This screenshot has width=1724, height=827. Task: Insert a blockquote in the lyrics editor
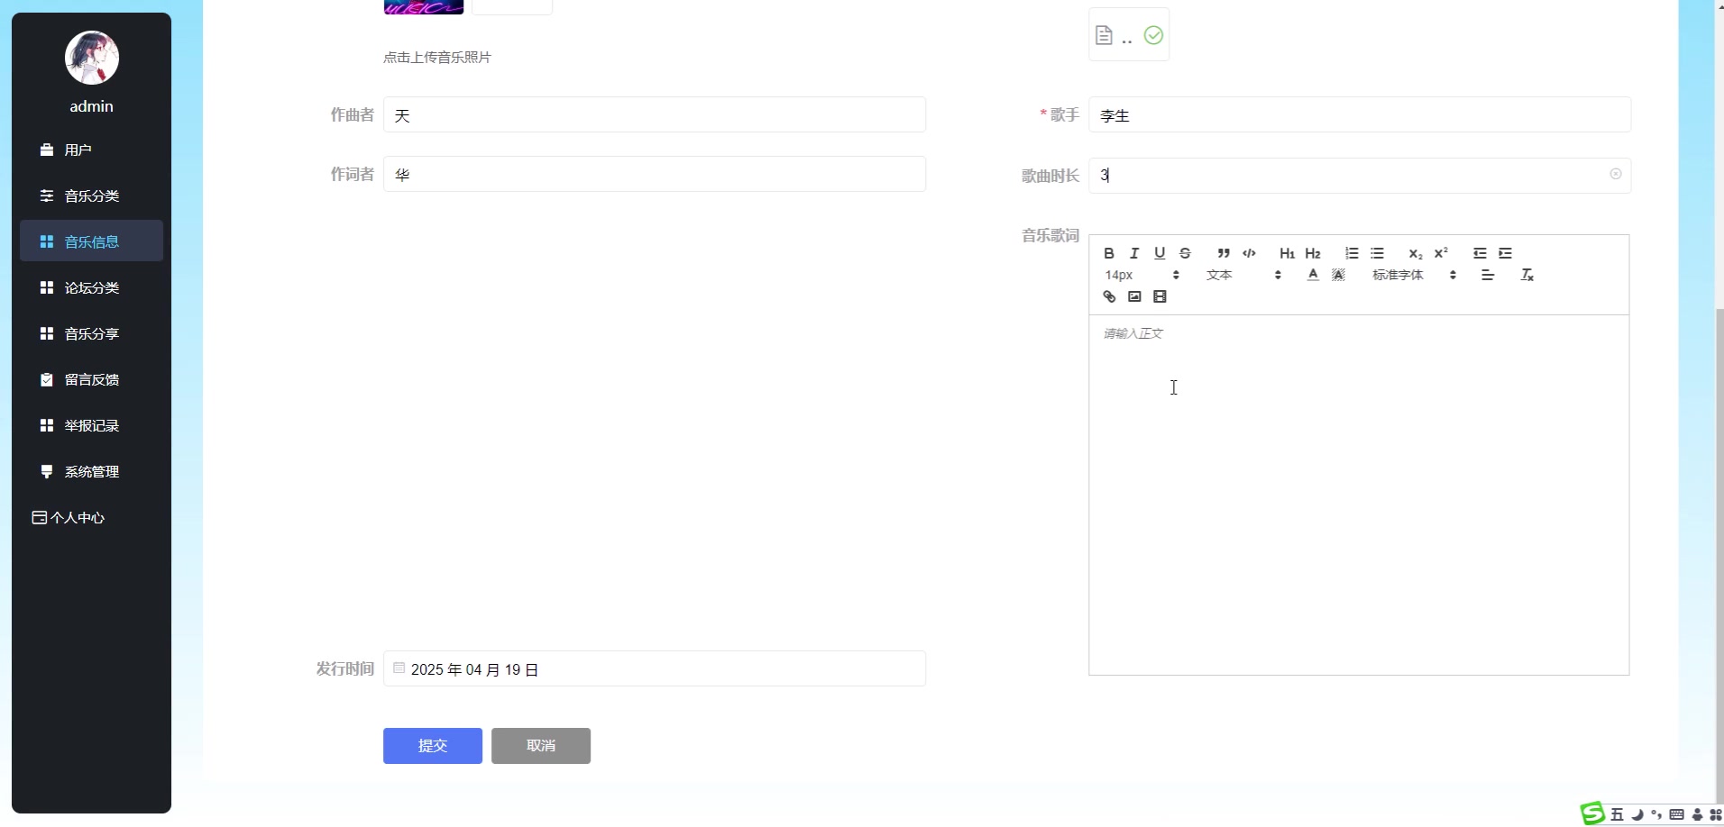(1222, 253)
